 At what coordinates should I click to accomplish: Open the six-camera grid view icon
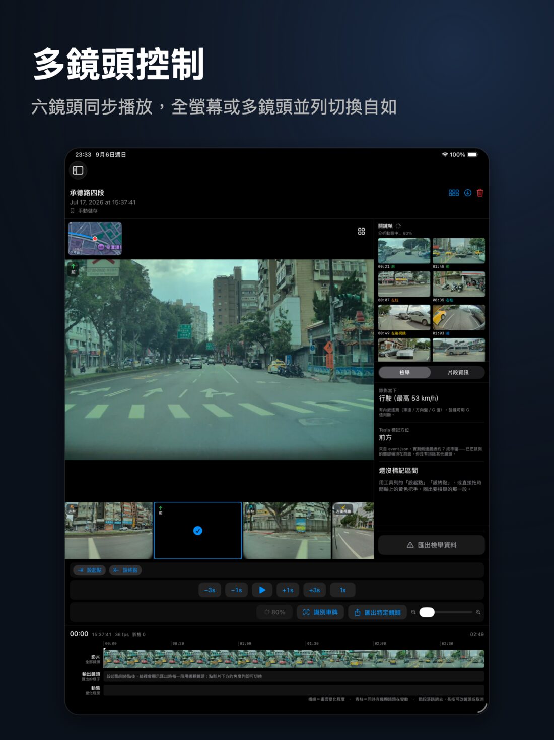pyautogui.click(x=454, y=193)
